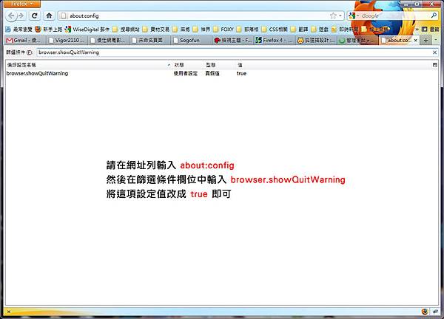Sort by the type column header
The image size is (444, 319).
(219, 65)
